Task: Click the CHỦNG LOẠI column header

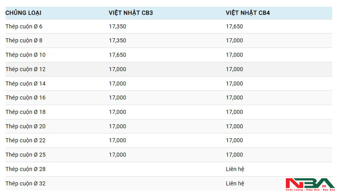Action: [23, 13]
